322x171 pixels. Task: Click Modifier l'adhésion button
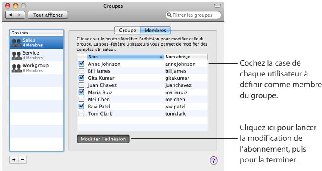(103, 139)
